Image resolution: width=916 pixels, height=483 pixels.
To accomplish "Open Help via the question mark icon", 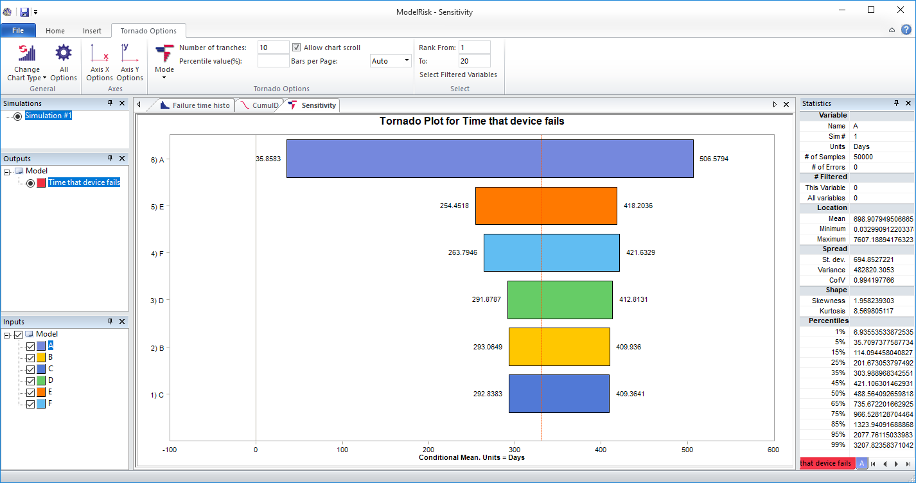I will click(907, 30).
